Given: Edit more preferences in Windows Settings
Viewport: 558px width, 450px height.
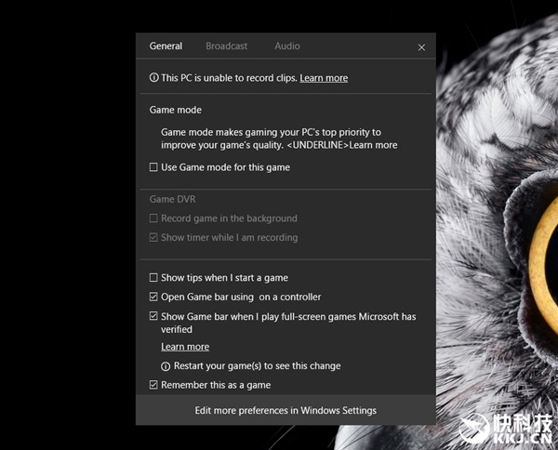Looking at the screenshot, I should [x=286, y=410].
